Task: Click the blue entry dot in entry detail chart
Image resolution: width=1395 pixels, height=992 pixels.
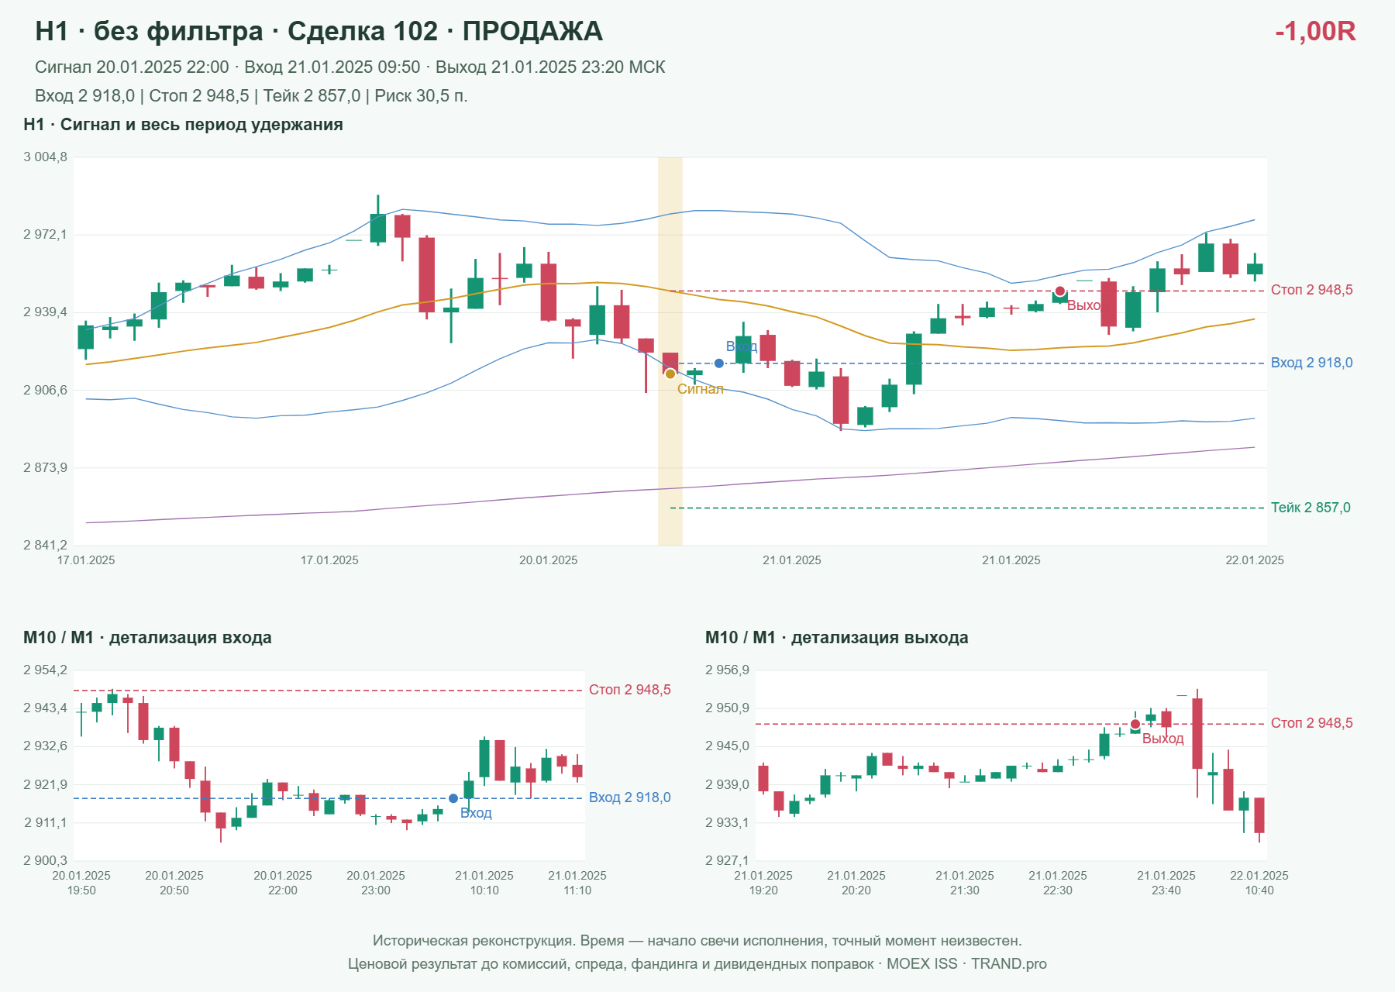Action: pyautogui.click(x=453, y=798)
